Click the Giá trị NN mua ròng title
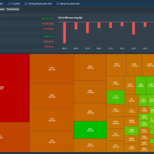This screenshot has width=154, height=154. tap(70, 18)
